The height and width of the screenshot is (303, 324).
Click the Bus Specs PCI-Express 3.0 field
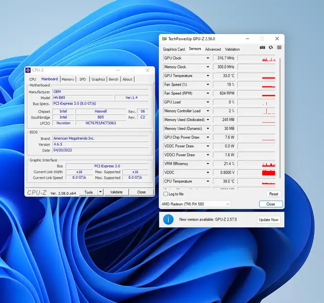click(x=100, y=103)
